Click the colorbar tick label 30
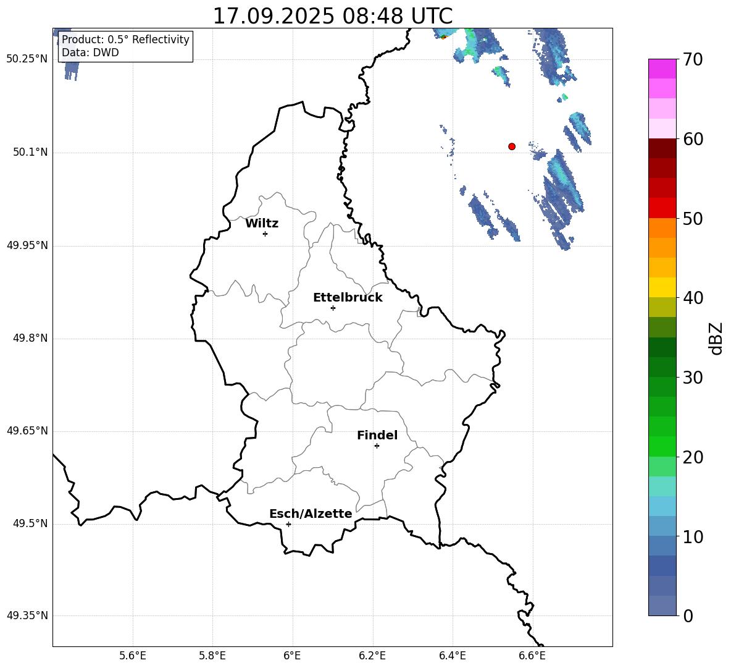The height and width of the screenshot is (668, 731). pyautogui.click(x=693, y=378)
